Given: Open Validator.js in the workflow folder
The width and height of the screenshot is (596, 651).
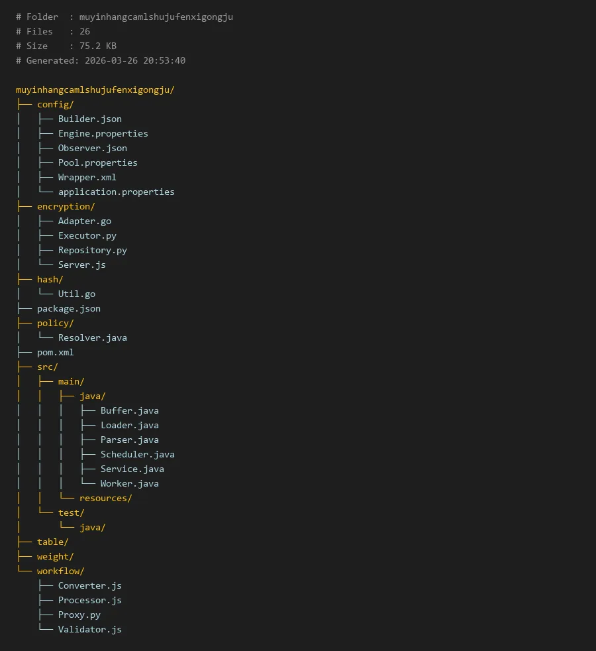Looking at the screenshot, I should pyautogui.click(x=89, y=629).
